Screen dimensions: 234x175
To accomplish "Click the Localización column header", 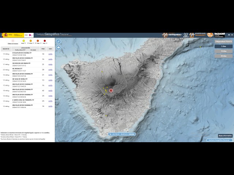I will [x=25, y=49].
